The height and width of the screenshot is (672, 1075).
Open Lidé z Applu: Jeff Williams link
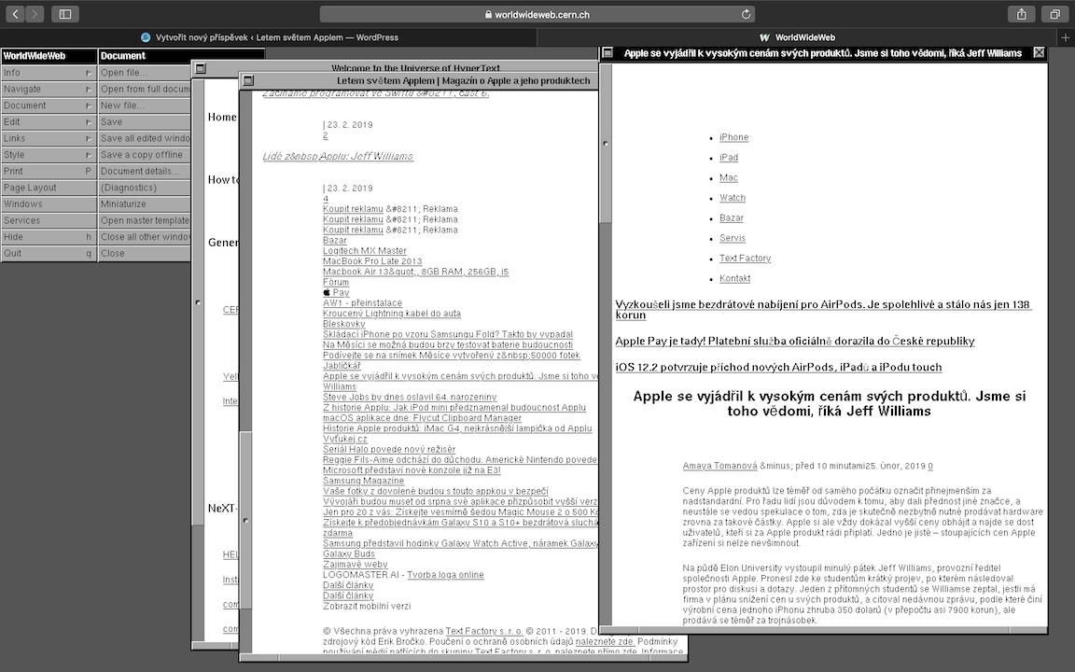coord(337,157)
